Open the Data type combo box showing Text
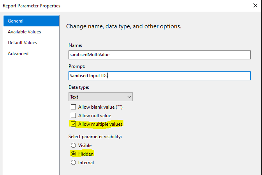 100,97
